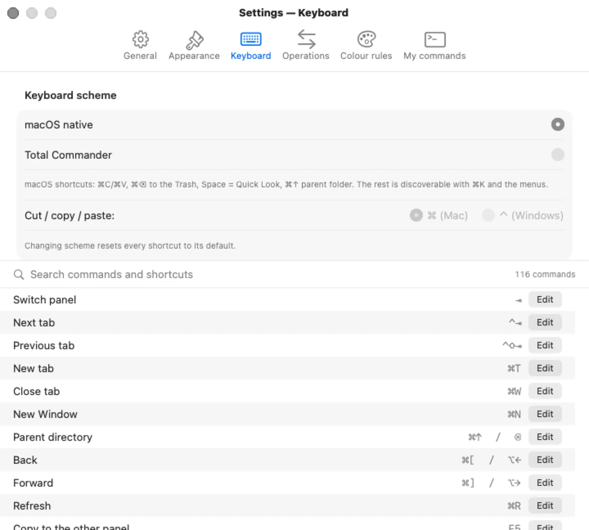This screenshot has width=589, height=530.
Task: Select the Back command name
Action: [x=25, y=460]
